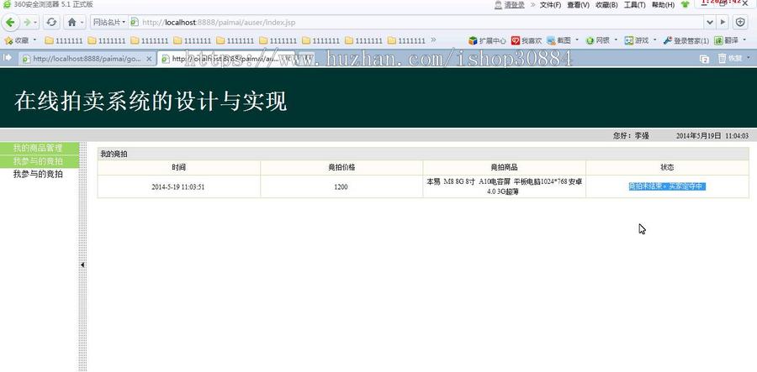Viewport: 757px width, 372px height.
Task: Expand hidden menus via title bar chevron
Action: click(x=533, y=5)
